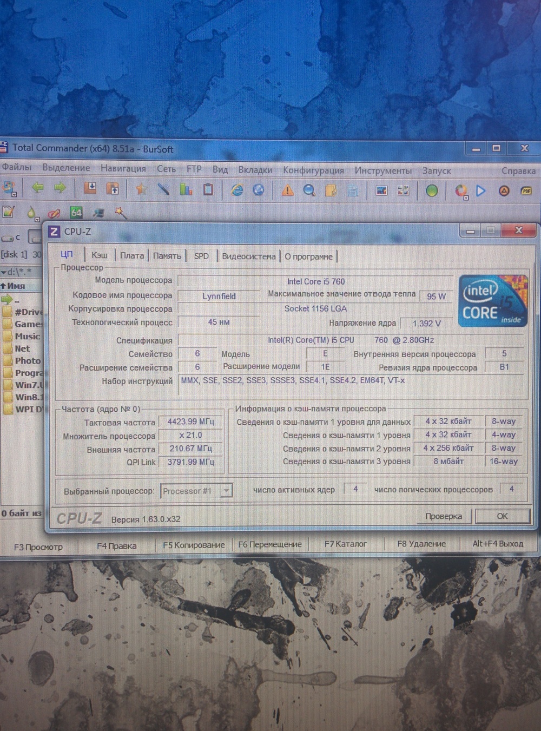Click the blue play triangle toolbar icon

[x=480, y=190]
